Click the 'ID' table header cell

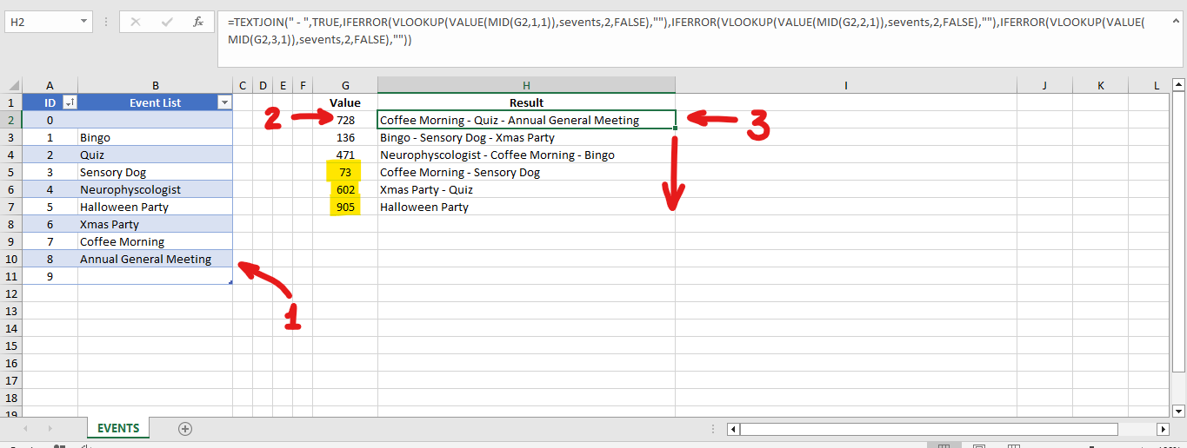click(x=50, y=102)
